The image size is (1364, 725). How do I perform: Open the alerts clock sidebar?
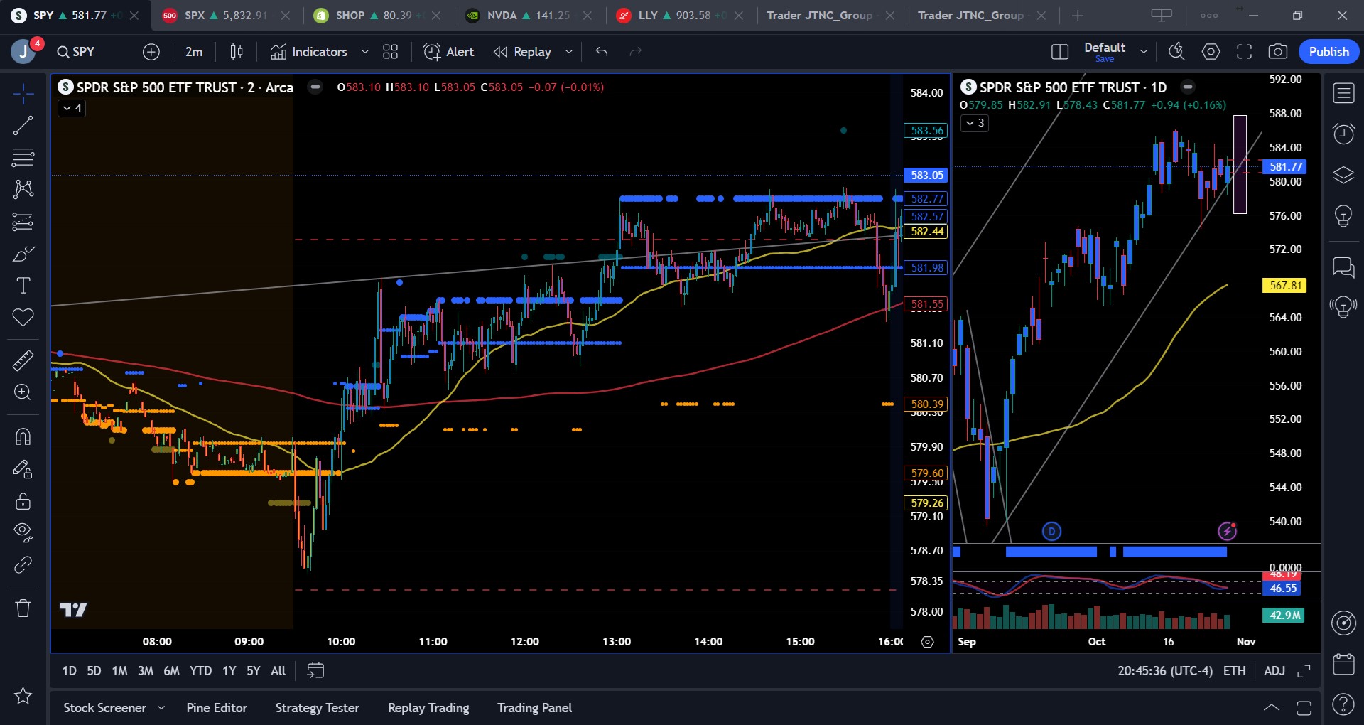pos(1343,134)
